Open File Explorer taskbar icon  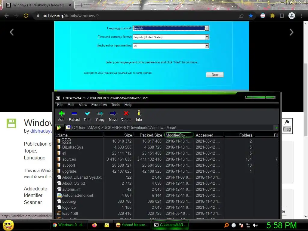[107, 225]
